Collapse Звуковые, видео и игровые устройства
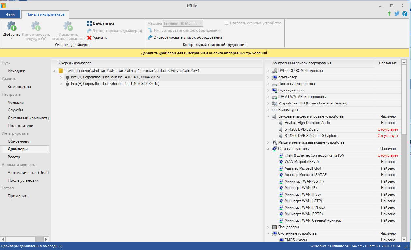411x250 pixels. [x=268, y=116]
